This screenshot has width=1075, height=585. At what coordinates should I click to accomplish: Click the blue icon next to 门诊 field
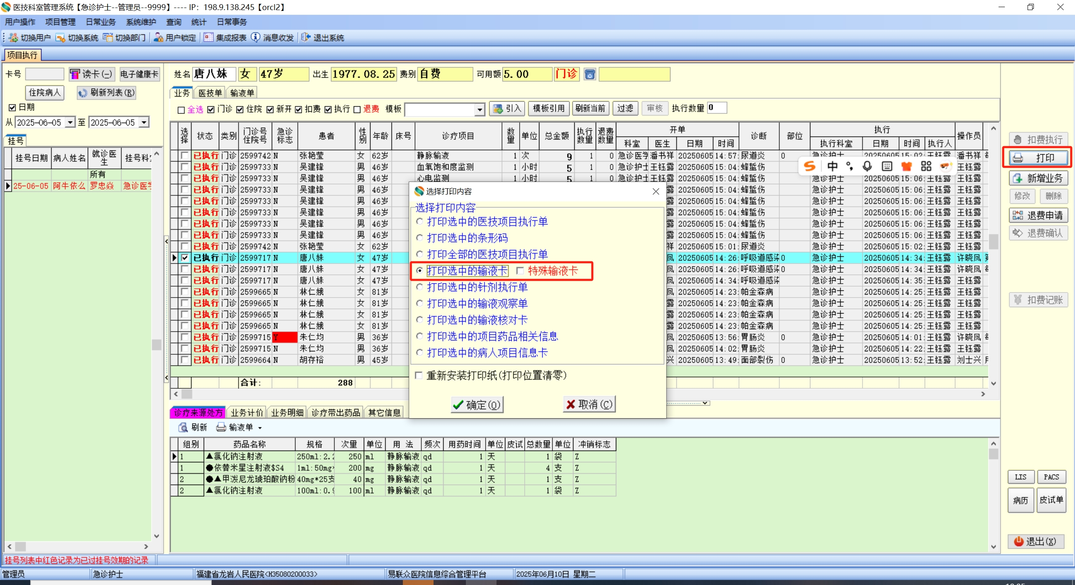[x=590, y=74]
